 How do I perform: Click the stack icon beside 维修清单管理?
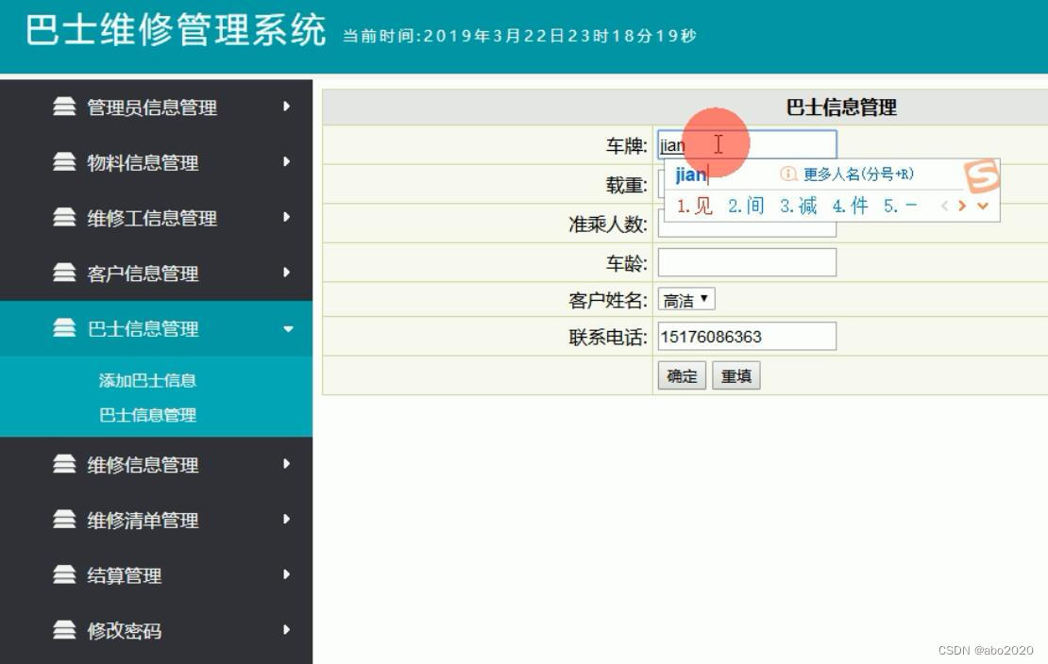(x=64, y=519)
